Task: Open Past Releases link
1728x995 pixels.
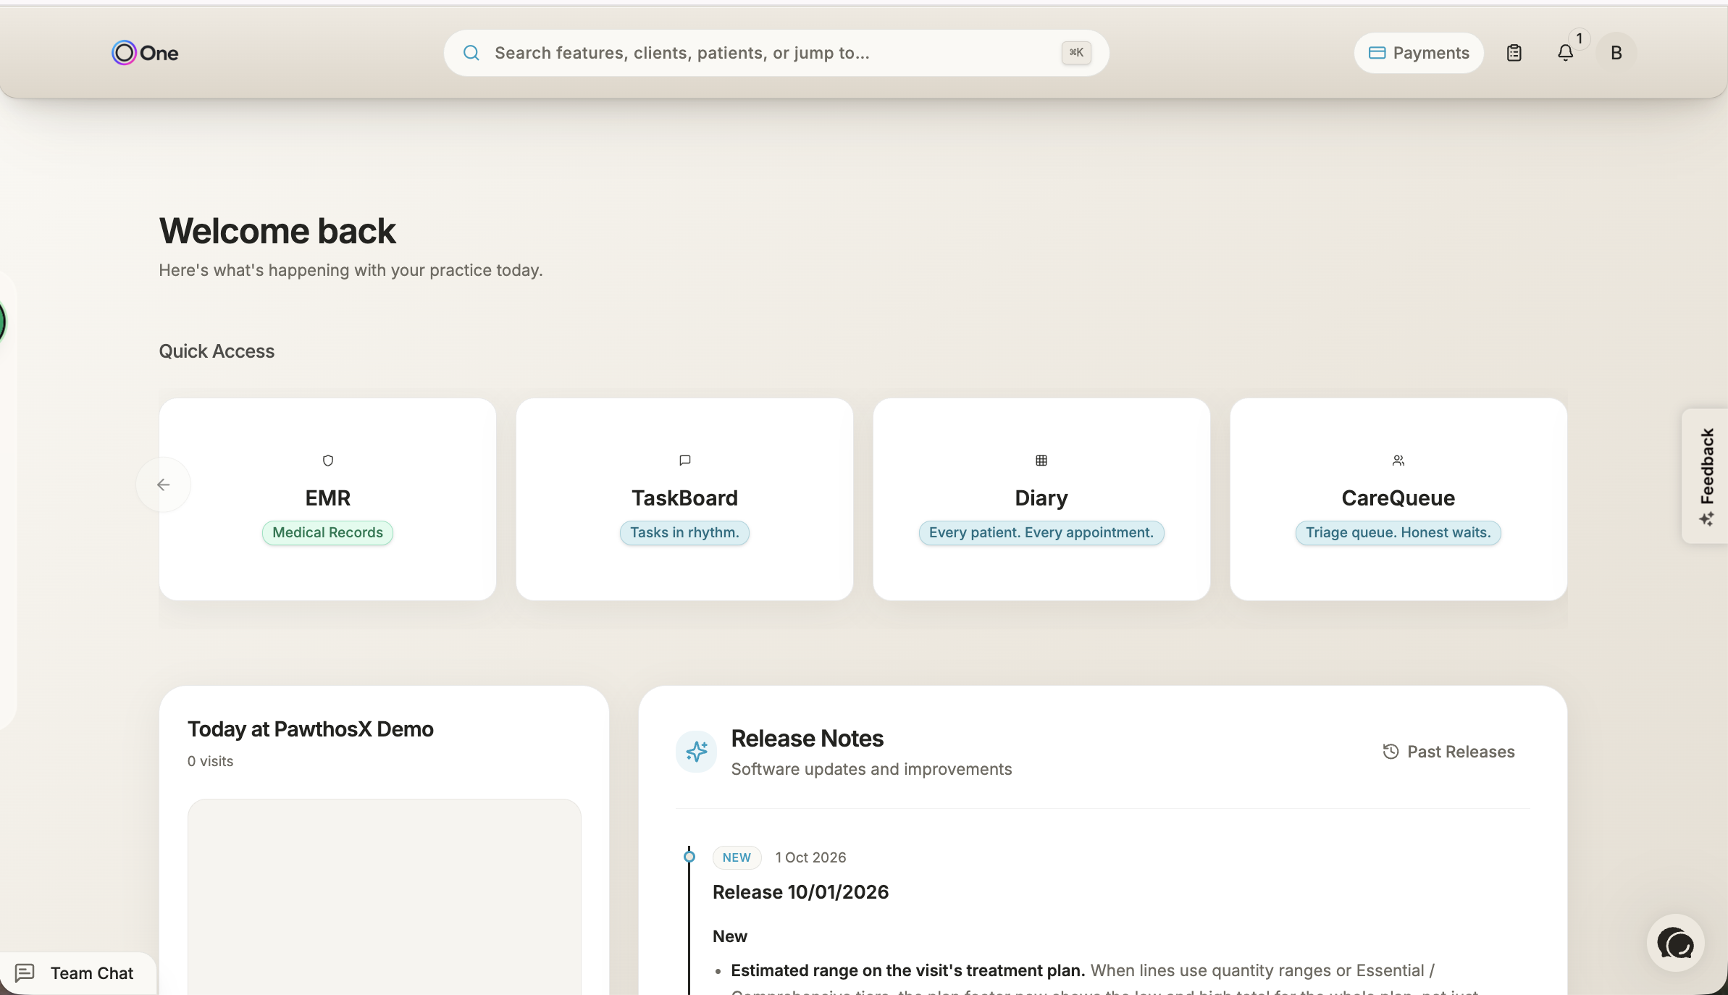Action: (1448, 752)
